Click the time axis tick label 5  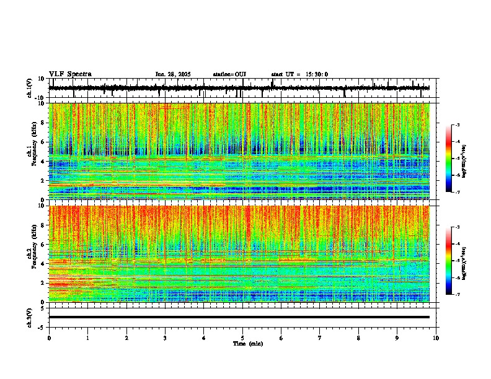[242, 338]
